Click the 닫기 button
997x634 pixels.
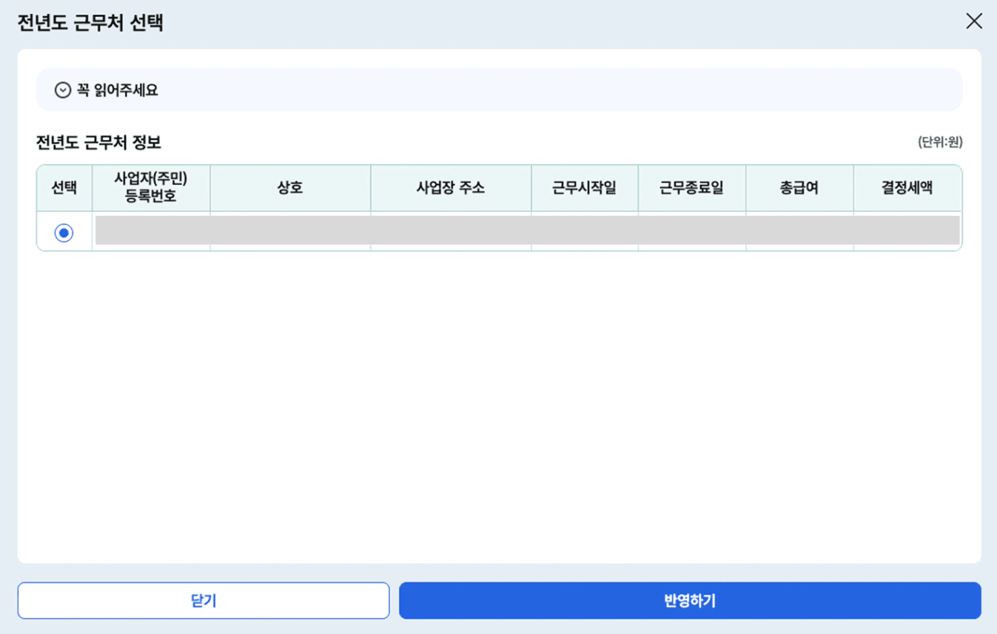(204, 600)
